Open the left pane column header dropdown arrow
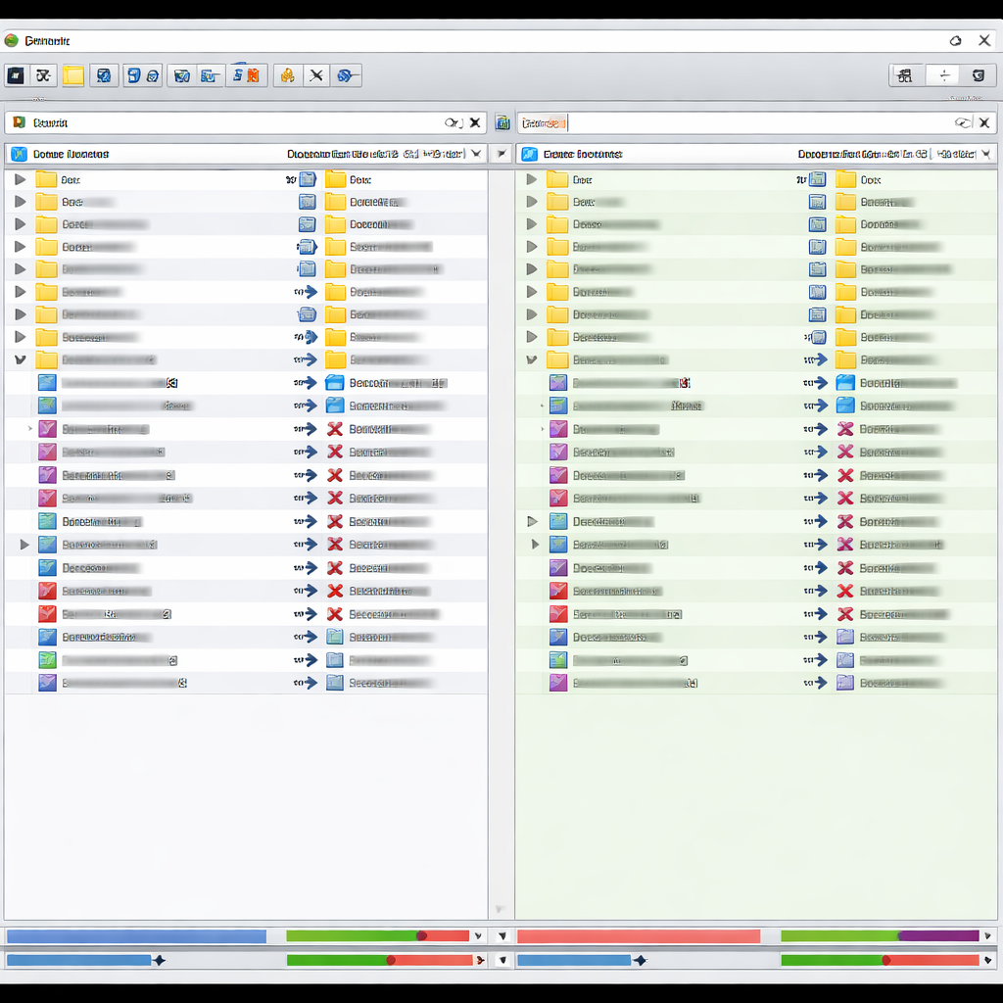The image size is (1003, 1003). pyautogui.click(x=475, y=154)
